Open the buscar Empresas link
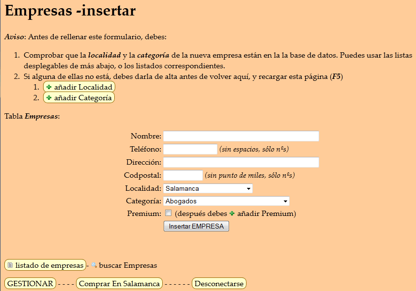 tap(128, 265)
